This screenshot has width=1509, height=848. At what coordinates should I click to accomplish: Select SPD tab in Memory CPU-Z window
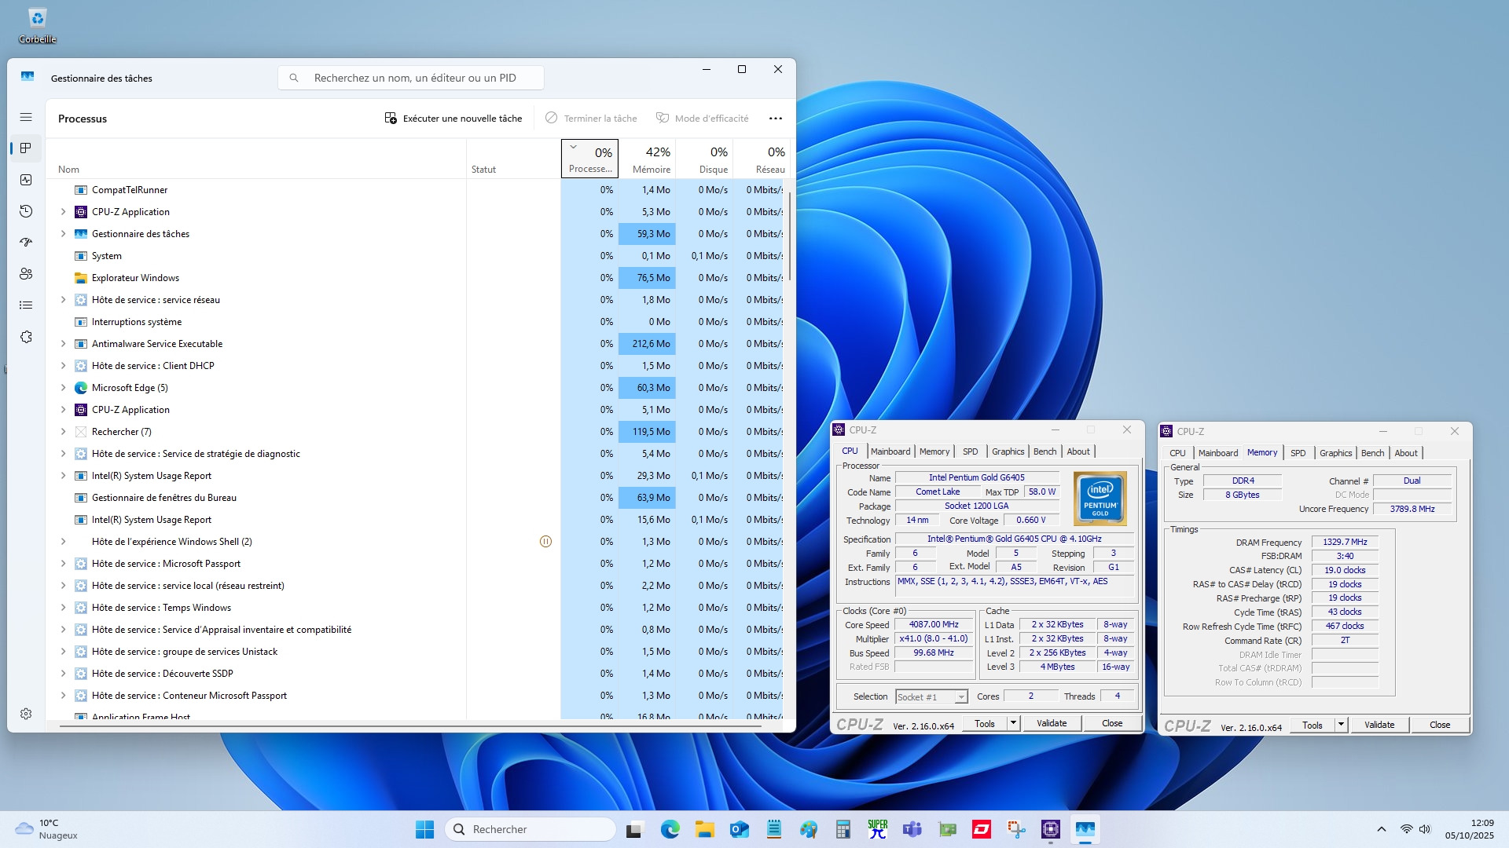(1298, 453)
